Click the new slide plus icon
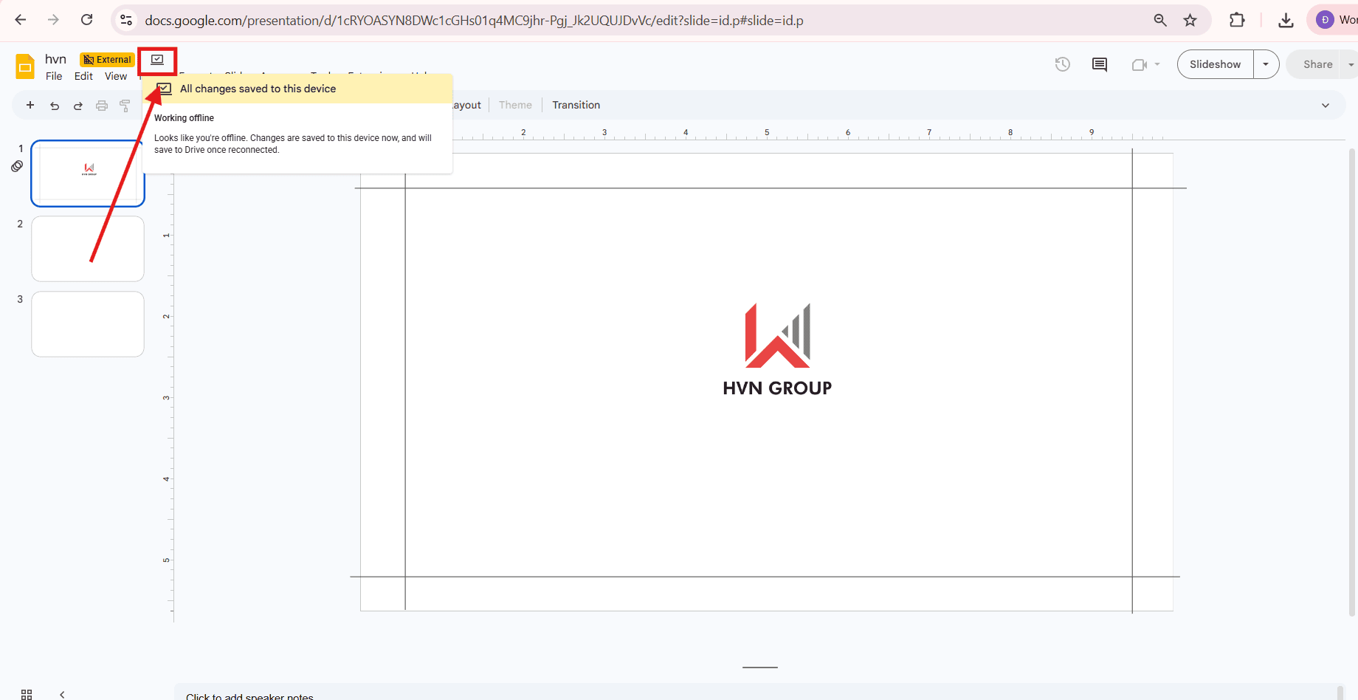Screen dimensions: 1358x700 (x=30, y=106)
